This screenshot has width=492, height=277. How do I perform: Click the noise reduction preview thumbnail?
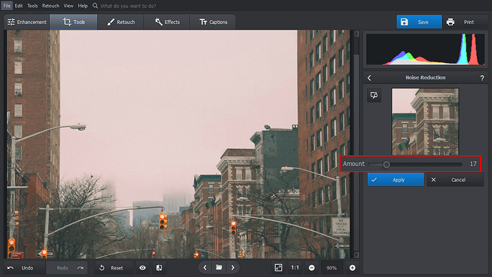[x=425, y=122]
